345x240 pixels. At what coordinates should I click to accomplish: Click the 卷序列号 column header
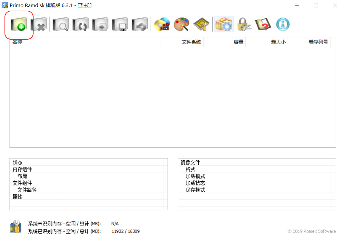click(x=309, y=42)
